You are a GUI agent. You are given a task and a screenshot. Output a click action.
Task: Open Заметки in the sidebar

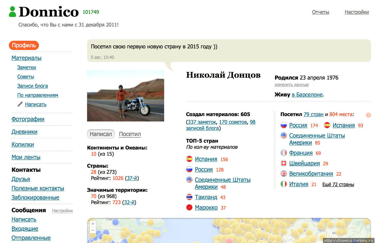pos(27,67)
